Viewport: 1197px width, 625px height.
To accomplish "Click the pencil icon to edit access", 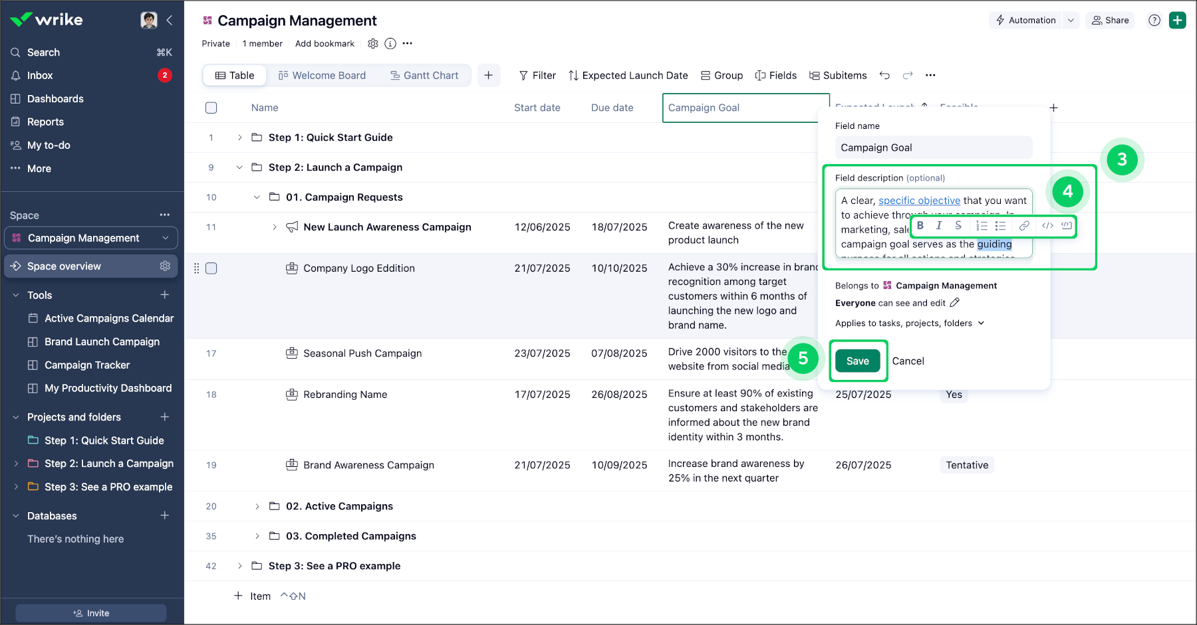I will [x=955, y=303].
